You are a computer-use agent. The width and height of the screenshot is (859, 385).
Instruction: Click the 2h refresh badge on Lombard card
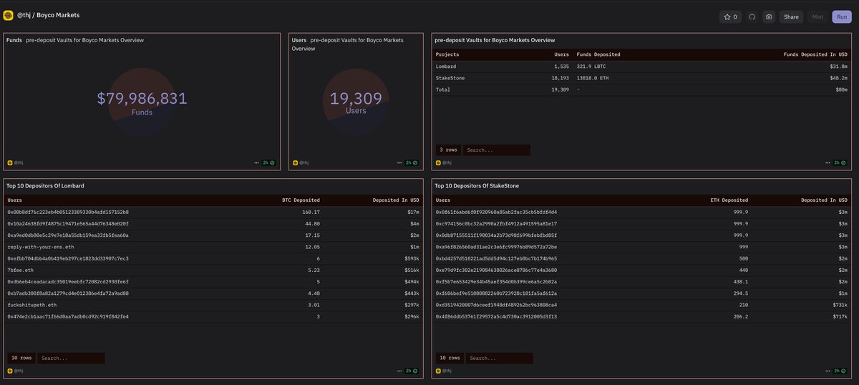click(412, 371)
